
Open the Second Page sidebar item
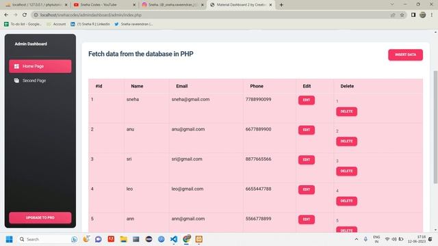(x=40, y=81)
